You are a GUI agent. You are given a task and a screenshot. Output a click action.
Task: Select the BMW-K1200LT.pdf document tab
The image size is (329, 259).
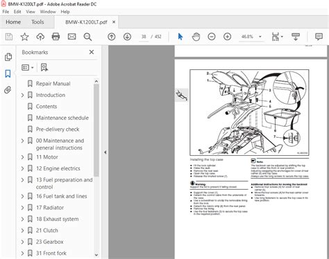tap(86, 22)
